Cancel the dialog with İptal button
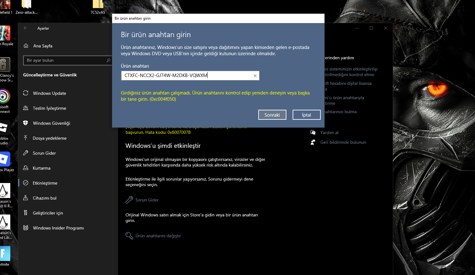Screen dimensions: 475x275 pos(307,115)
